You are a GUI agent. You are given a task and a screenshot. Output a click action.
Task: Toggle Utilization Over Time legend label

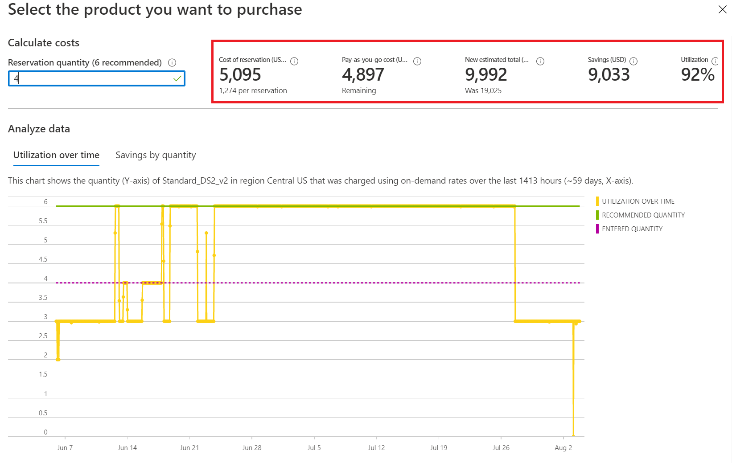[638, 201]
